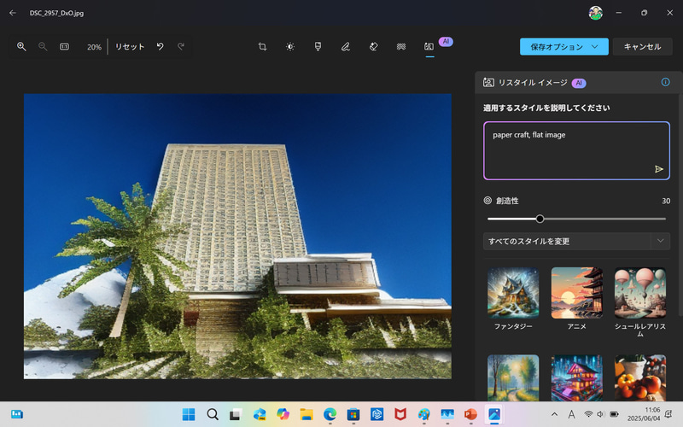The height and width of the screenshot is (427, 683).
Task: Click the style description text box
Action: pyautogui.click(x=576, y=151)
